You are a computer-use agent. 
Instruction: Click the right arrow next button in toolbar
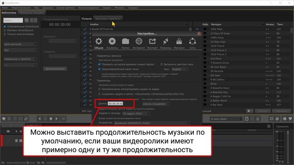coord(57,119)
